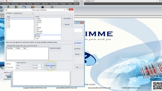
Task: Open the Sales Entry menu tab
Action: 45,4
